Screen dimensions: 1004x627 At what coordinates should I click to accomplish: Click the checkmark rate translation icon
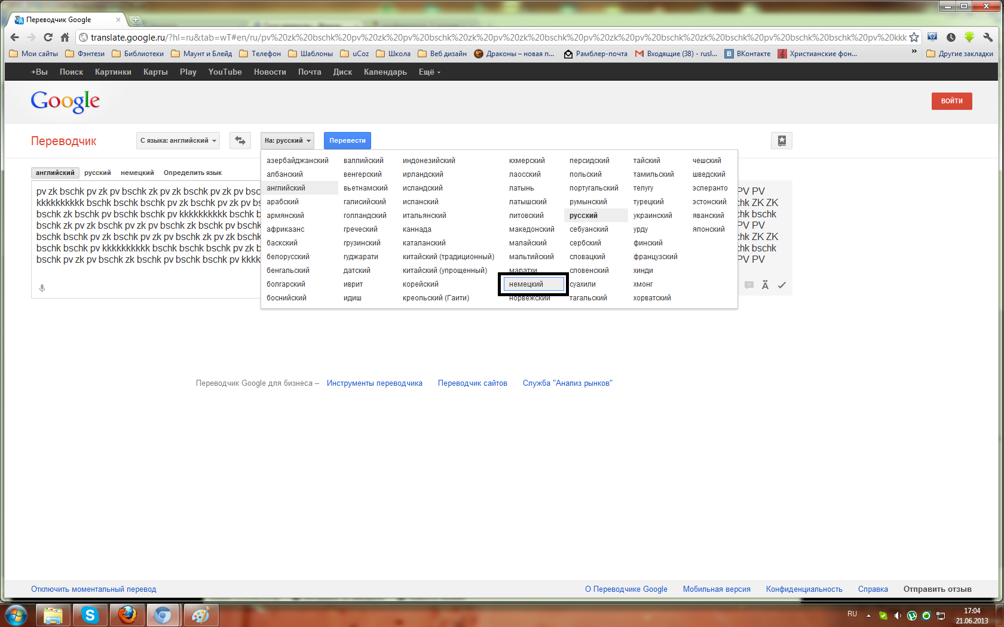click(782, 285)
